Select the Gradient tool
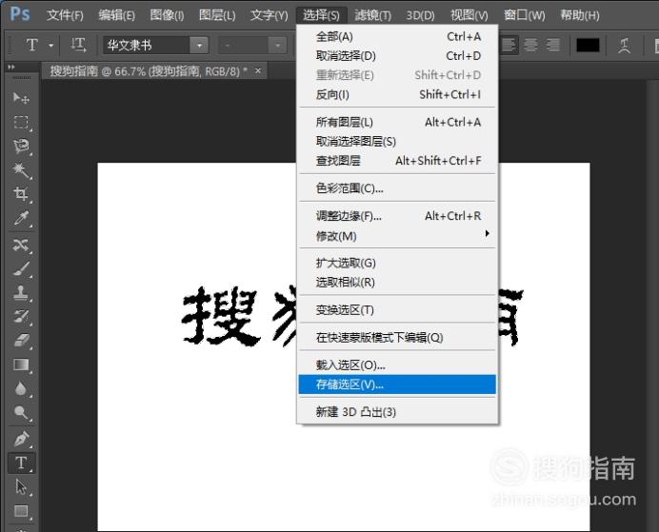Viewport: 659px width, 532px height. (21, 365)
